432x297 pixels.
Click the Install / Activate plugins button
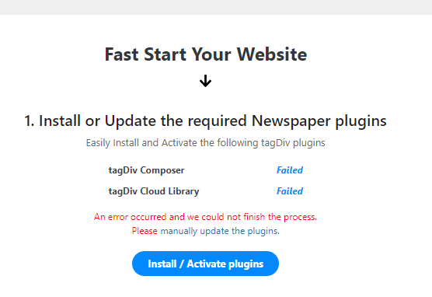point(205,264)
